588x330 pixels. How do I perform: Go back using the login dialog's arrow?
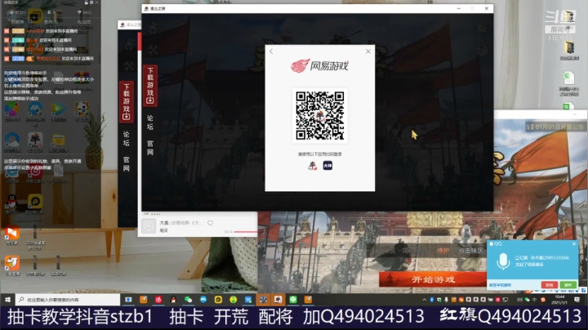(x=271, y=51)
